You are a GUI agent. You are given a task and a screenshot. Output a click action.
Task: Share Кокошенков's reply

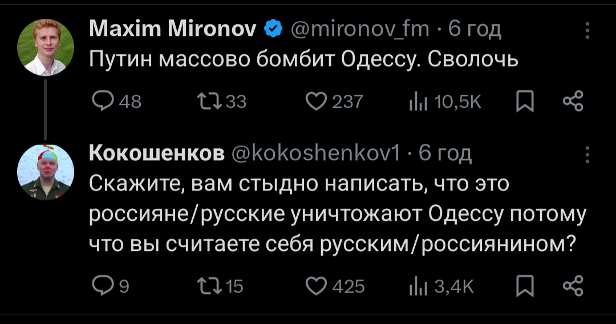[x=573, y=285]
